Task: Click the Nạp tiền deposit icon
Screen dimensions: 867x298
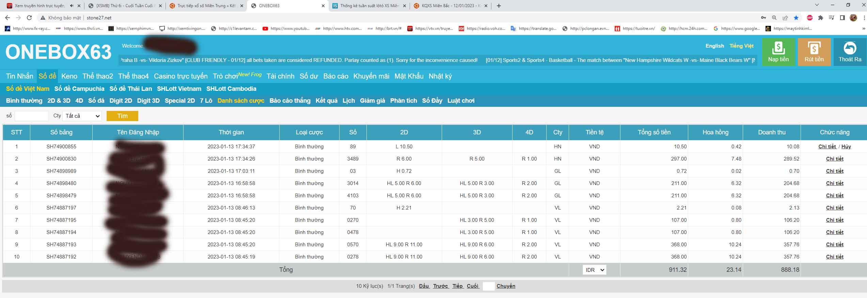Action: (778, 49)
